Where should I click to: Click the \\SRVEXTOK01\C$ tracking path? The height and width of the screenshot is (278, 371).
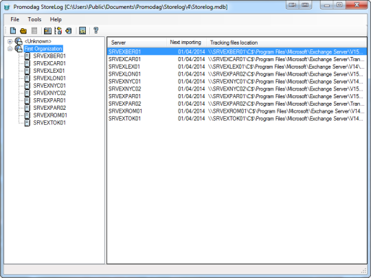285,119
